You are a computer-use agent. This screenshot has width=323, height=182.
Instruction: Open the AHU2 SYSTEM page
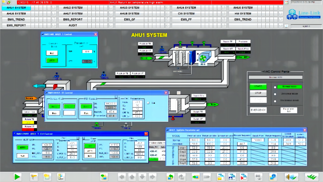(x=73, y=8)
